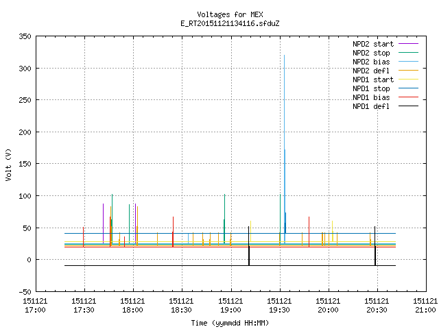Click the light blue NPD2 bias legend line
Viewport: 439px width, 329px height.
coord(408,62)
